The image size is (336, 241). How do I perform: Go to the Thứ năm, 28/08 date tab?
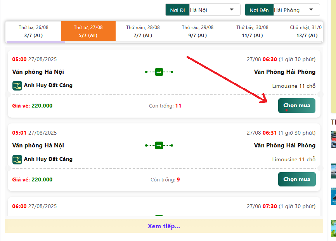coord(143,31)
